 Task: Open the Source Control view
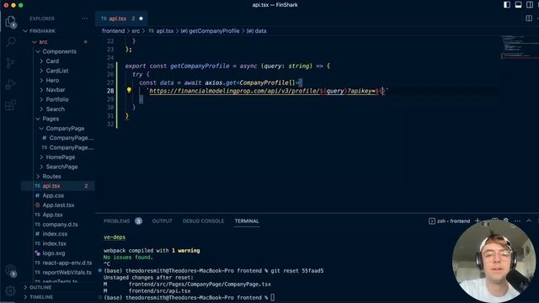(11, 63)
